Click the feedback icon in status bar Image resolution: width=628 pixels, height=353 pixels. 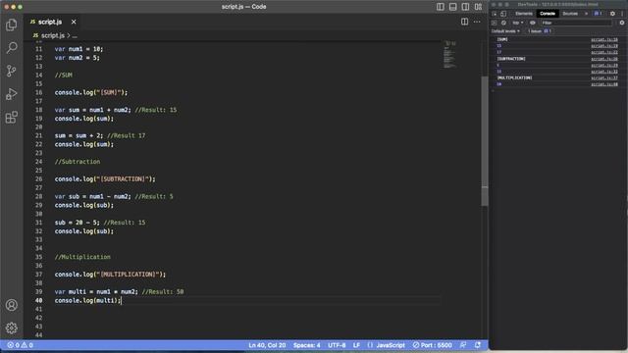(463, 345)
